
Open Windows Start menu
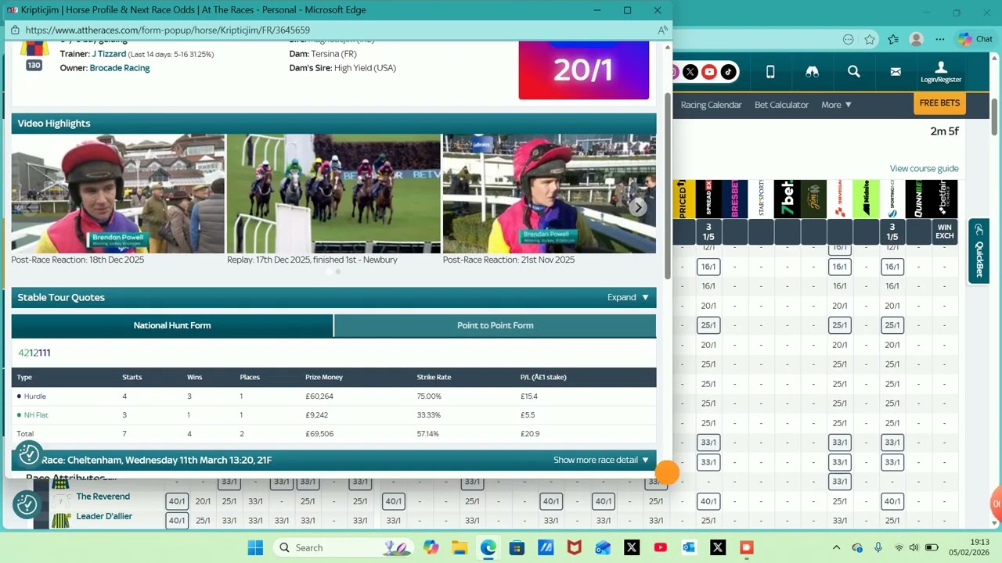click(255, 547)
